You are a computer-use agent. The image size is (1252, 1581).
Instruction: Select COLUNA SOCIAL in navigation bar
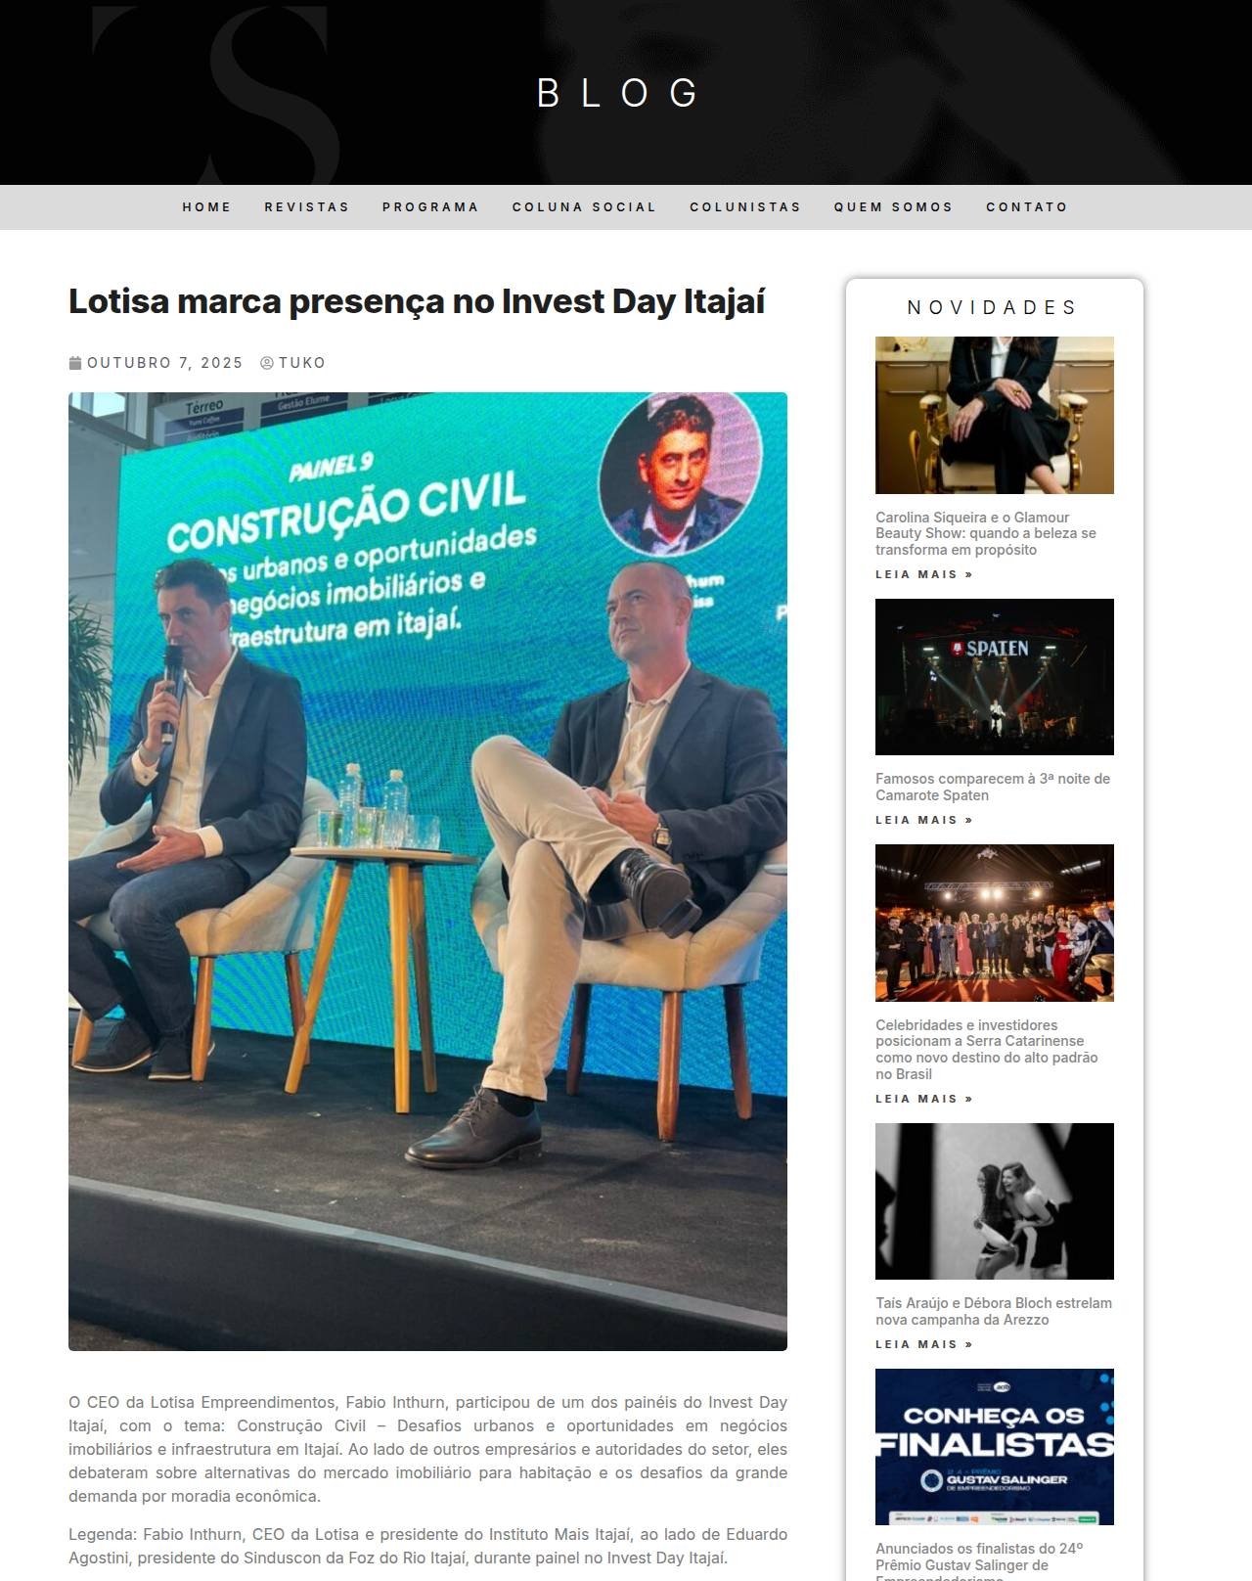(584, 207)
